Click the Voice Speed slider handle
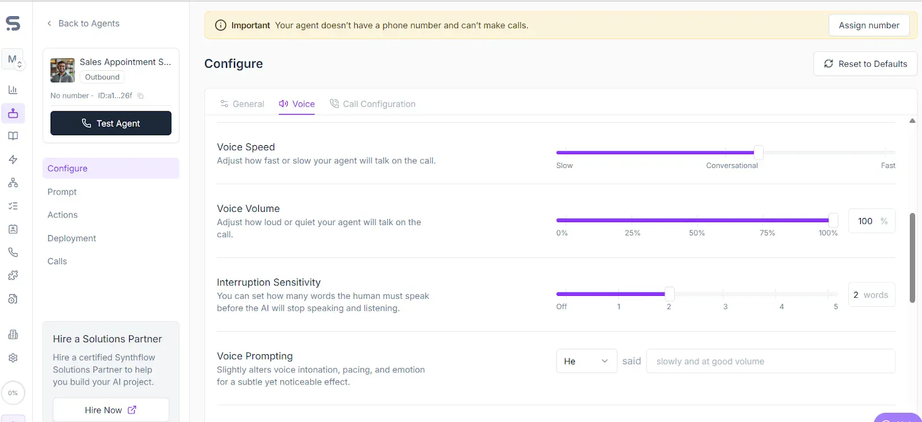Screen dimensions: 922x422 (758, 153)
